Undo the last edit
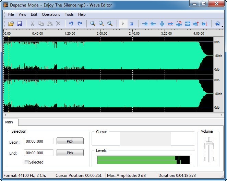227x181 pixels. pos(71,24)
